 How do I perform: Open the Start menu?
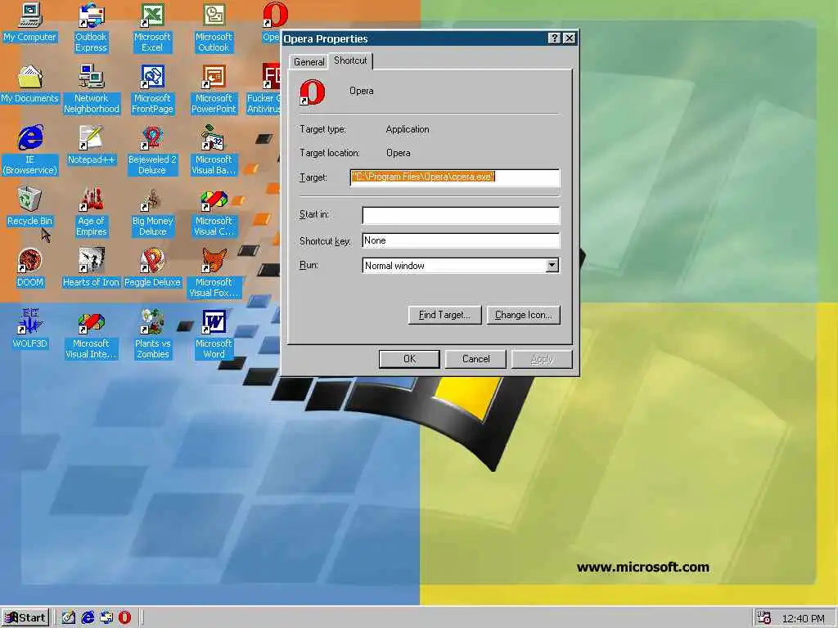pyautogui.click(x=25, y=618)
